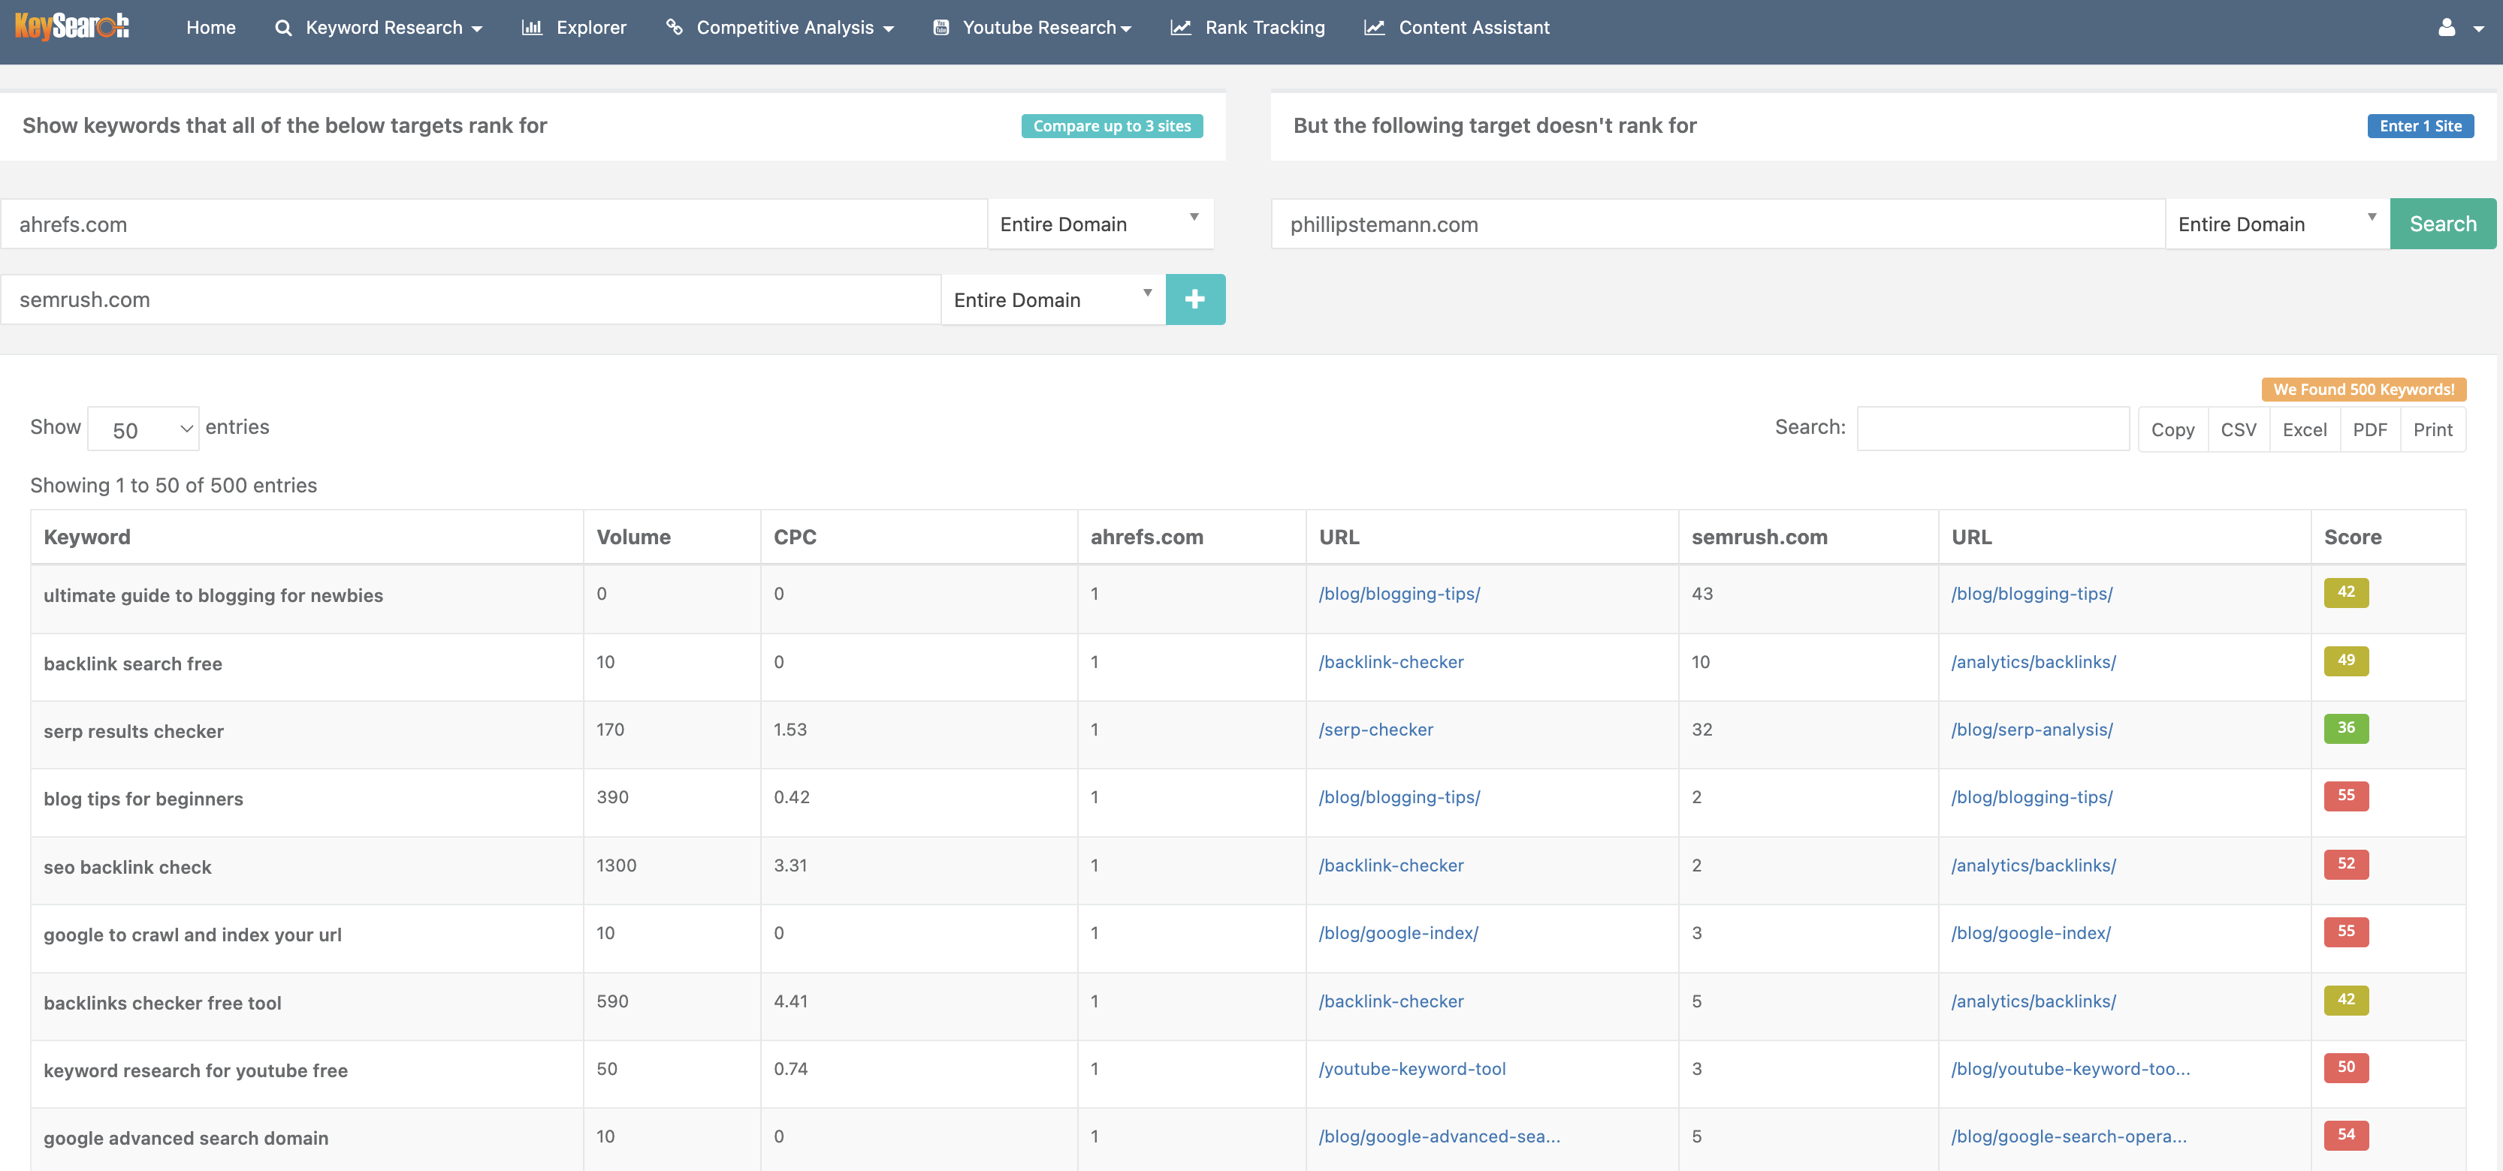
Task: Open the Competitive Analysis menu
Action: point(795,27)
